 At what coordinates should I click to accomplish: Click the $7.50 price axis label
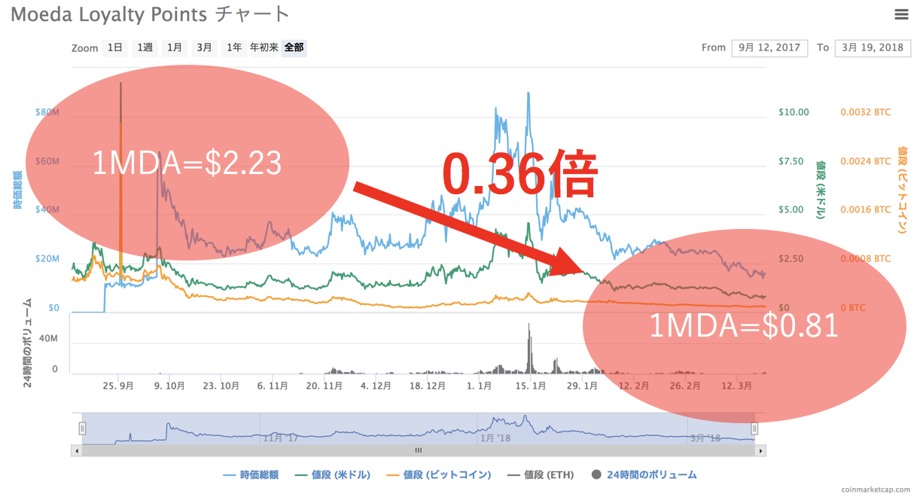(791, 161)
